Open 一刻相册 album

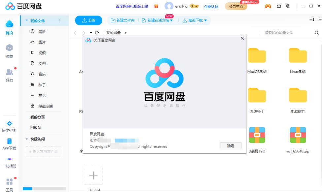point(9,159)
